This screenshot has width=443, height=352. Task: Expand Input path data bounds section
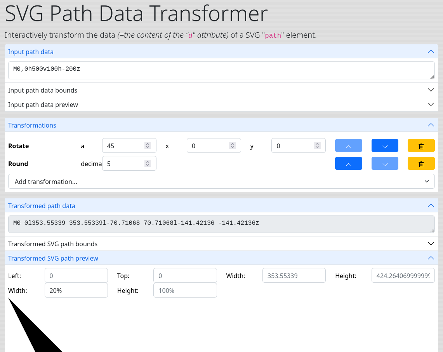coord(431,90)
